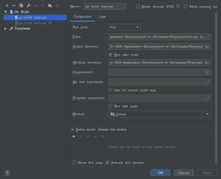
Task: Edit Before launch task pencil icon
Action: tap(88, 136)
